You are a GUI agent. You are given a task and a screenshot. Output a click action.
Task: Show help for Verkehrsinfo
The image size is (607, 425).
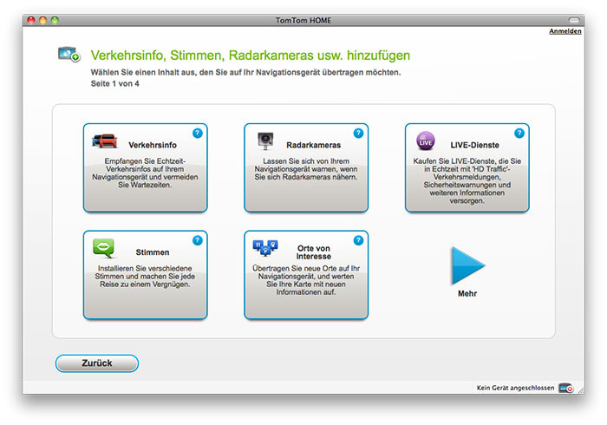[x=198, y=134]
